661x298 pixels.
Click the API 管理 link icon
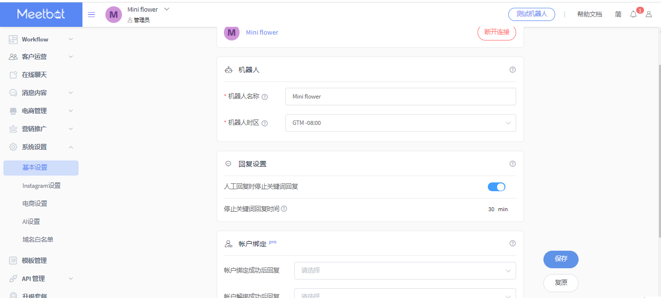[x=13, y=278]
